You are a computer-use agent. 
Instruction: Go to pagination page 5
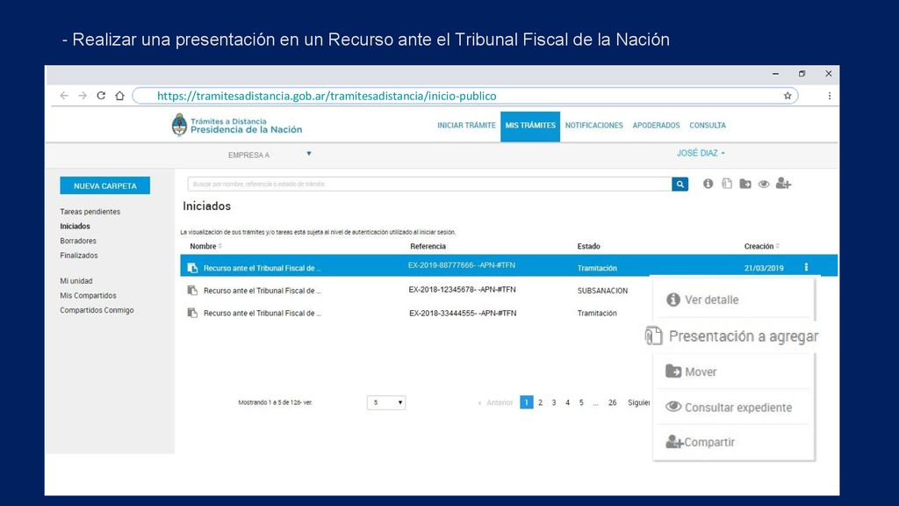(x=581, y=402)
